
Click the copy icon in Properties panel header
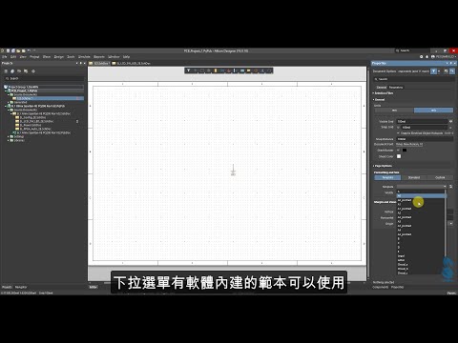[x=447, y=71]
